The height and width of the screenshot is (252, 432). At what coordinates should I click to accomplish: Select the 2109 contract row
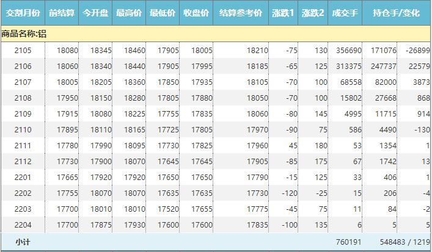pyautogui.click(x=23, y=113)
